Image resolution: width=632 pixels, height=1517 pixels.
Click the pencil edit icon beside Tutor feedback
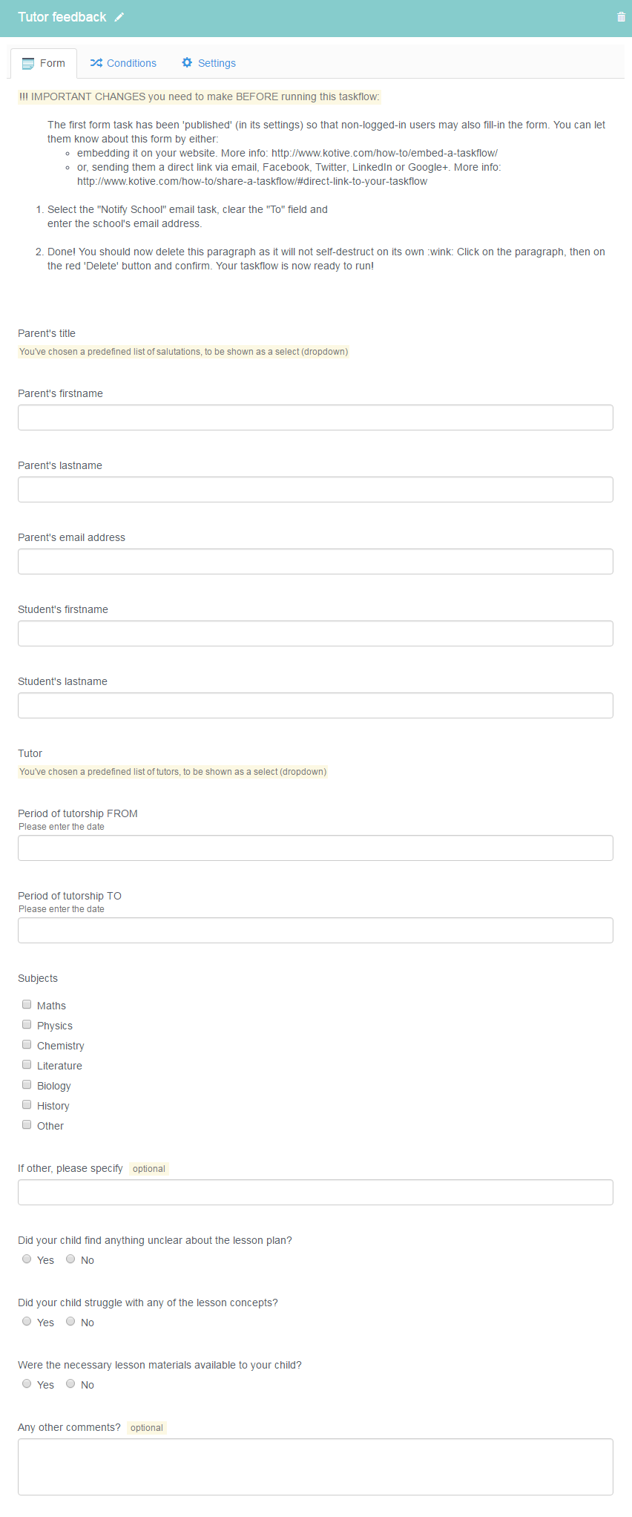(119, 17)
